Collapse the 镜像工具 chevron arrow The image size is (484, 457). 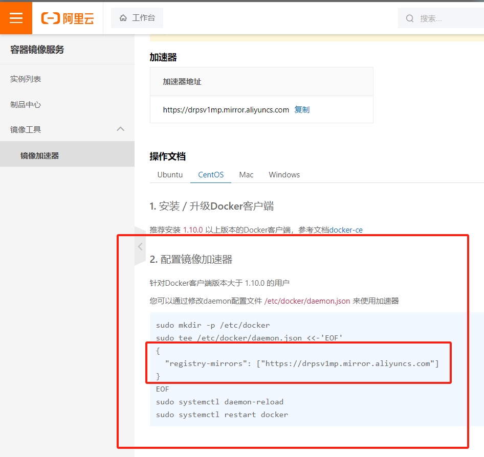click(121, 129)
